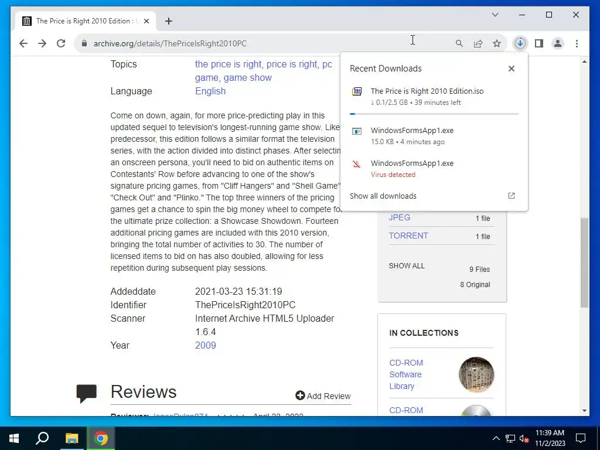Screen dimensions: 600x450
Task: Follow the English language link
Action: pyautogui.click(x=210, y=91)
